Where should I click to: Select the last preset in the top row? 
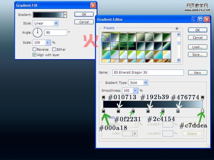(x=167, y=37)
